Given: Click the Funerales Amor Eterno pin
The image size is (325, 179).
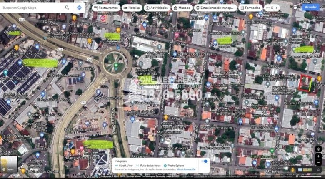Looking at the screenshot, I should coord(243,33).
